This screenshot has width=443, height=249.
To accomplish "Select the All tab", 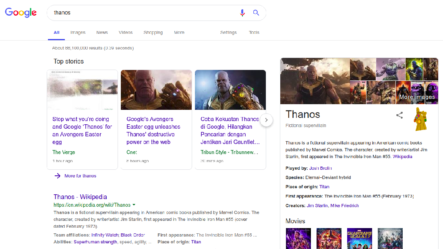I will [56, 33].
